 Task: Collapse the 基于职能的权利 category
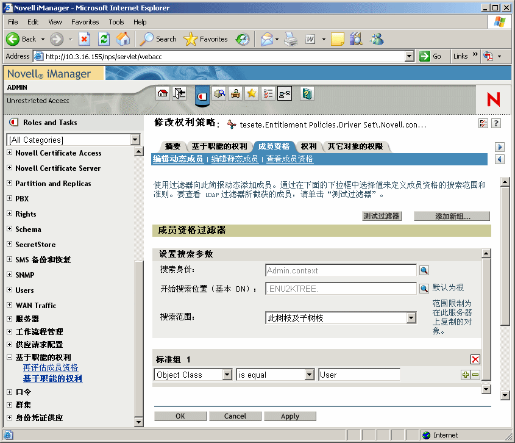(10, 357)
